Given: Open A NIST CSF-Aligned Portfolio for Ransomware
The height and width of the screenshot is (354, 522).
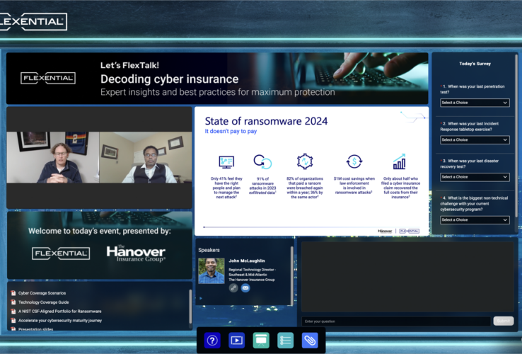Looking at the screenshot, I should pos(60,312).
